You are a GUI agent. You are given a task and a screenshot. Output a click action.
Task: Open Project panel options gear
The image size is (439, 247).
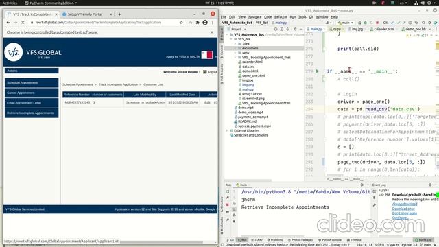tap(295, 29)
